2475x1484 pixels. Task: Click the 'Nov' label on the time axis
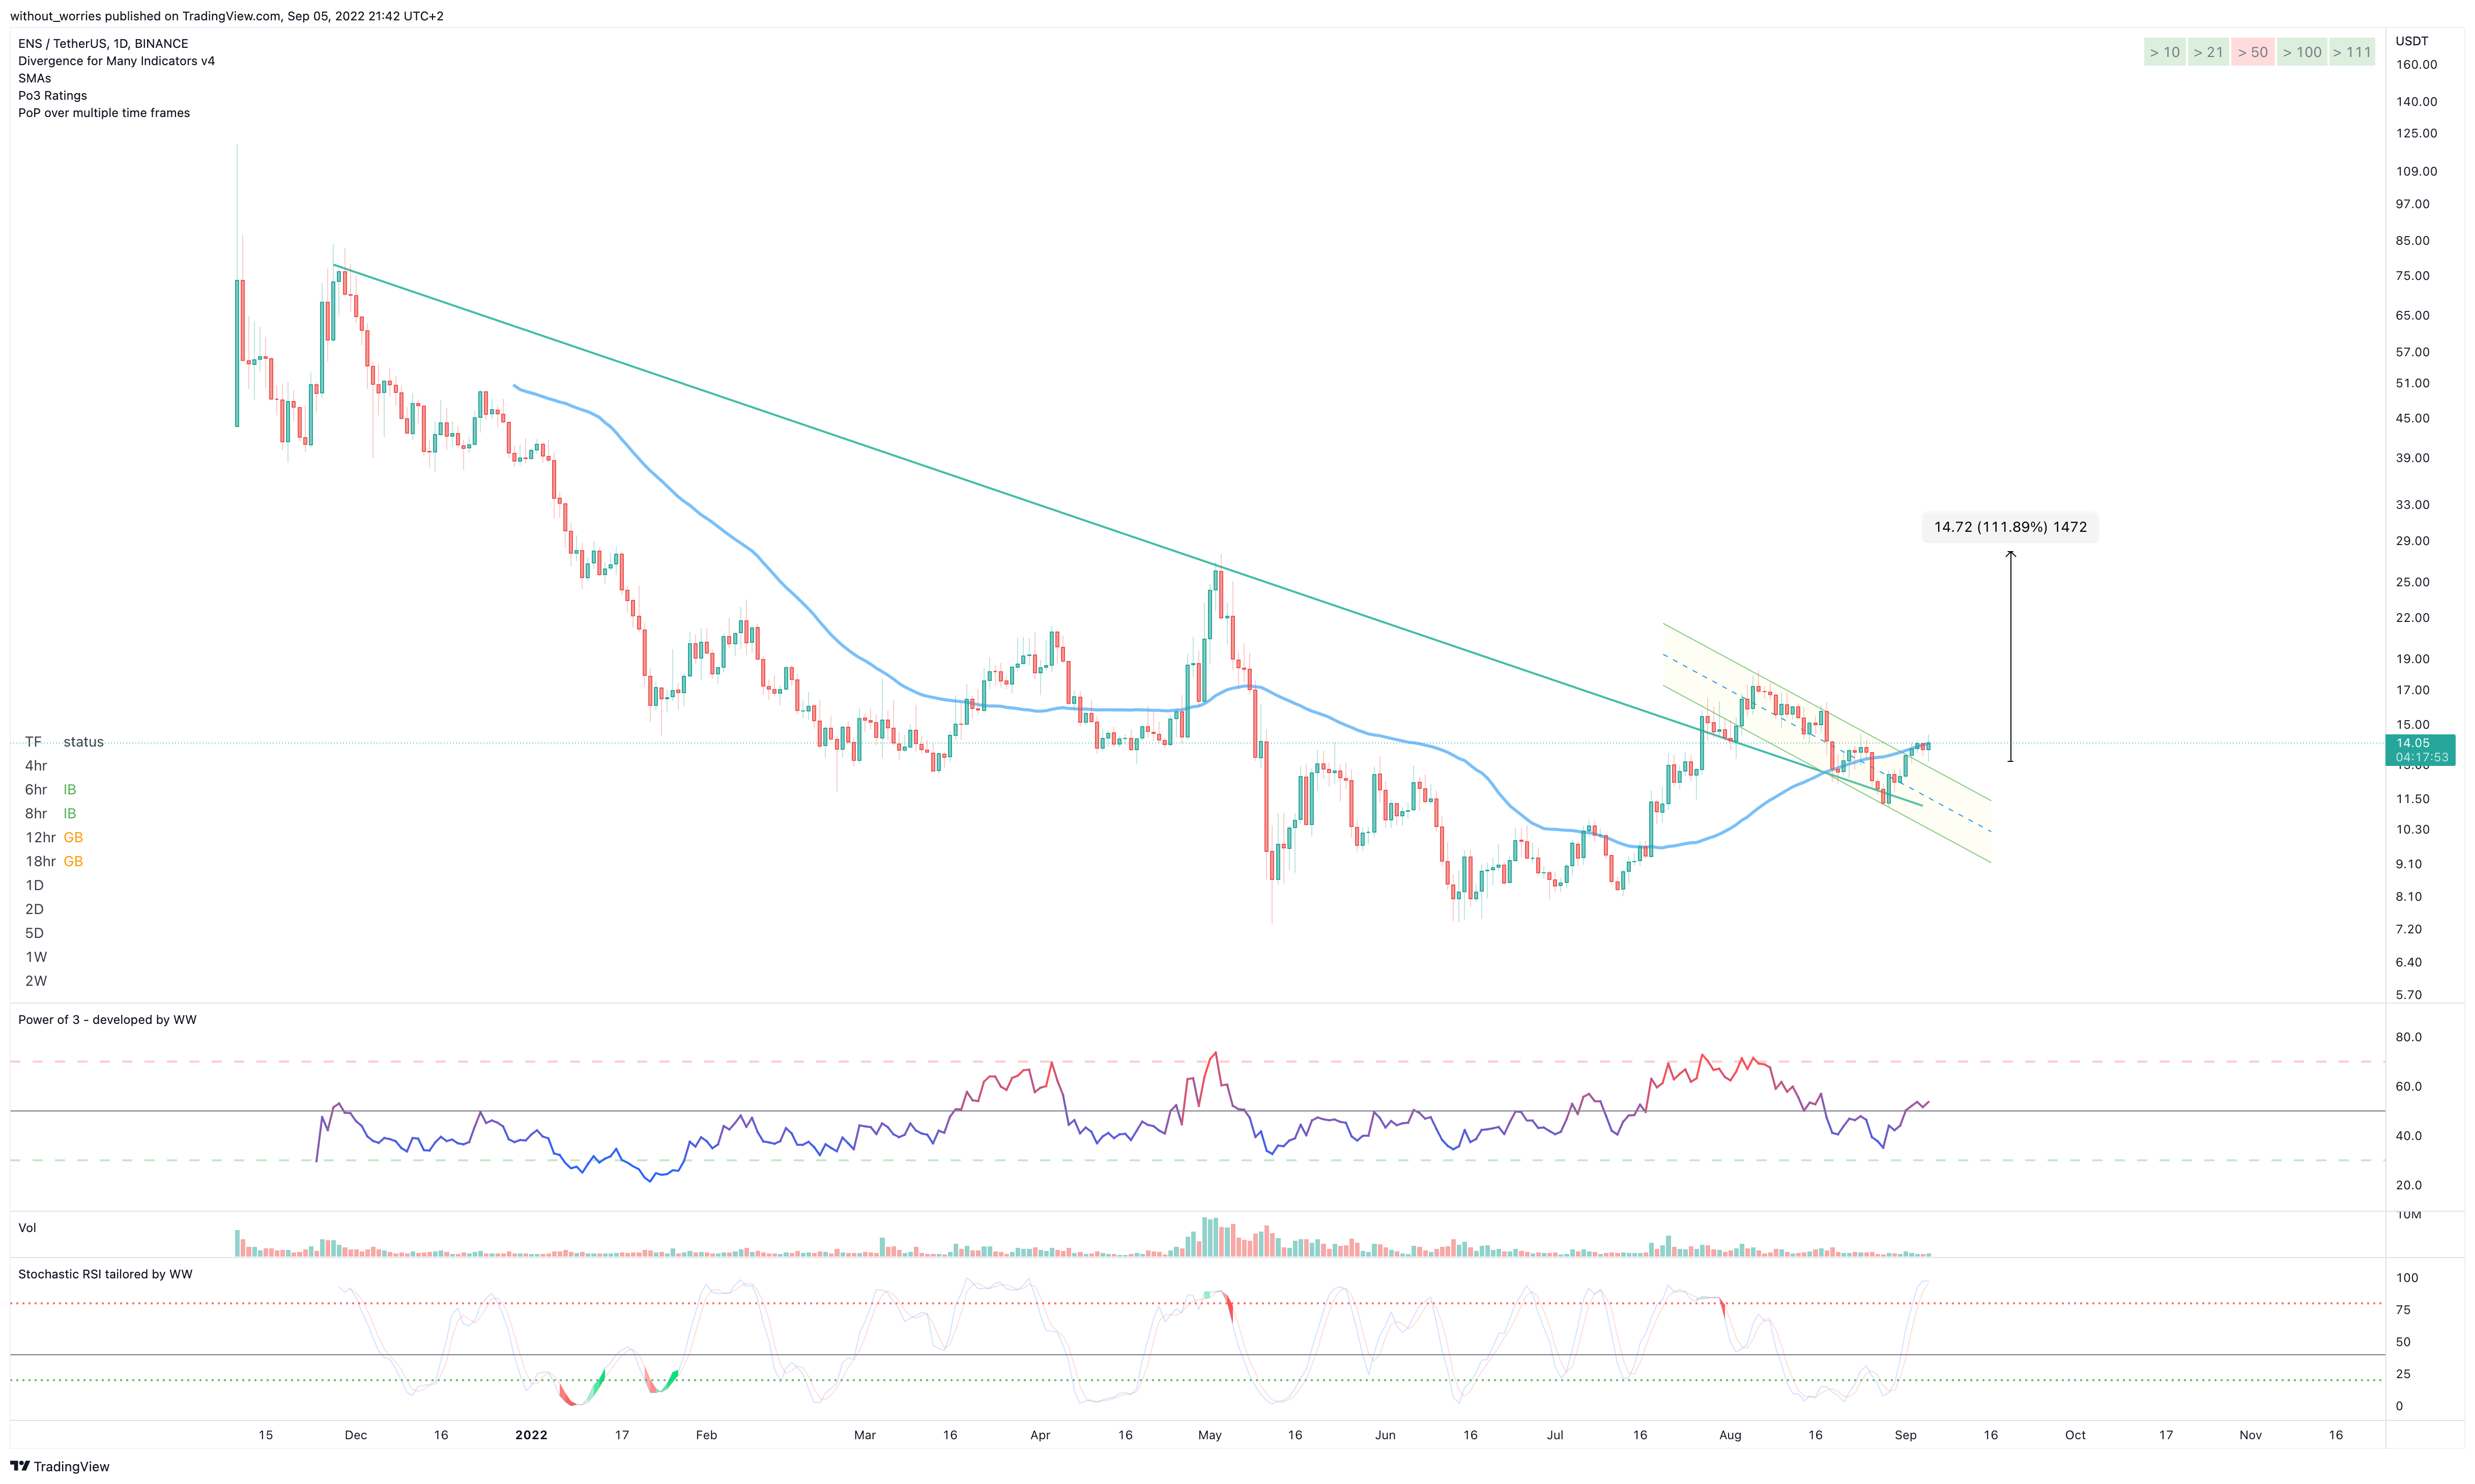(2250, 1435)
